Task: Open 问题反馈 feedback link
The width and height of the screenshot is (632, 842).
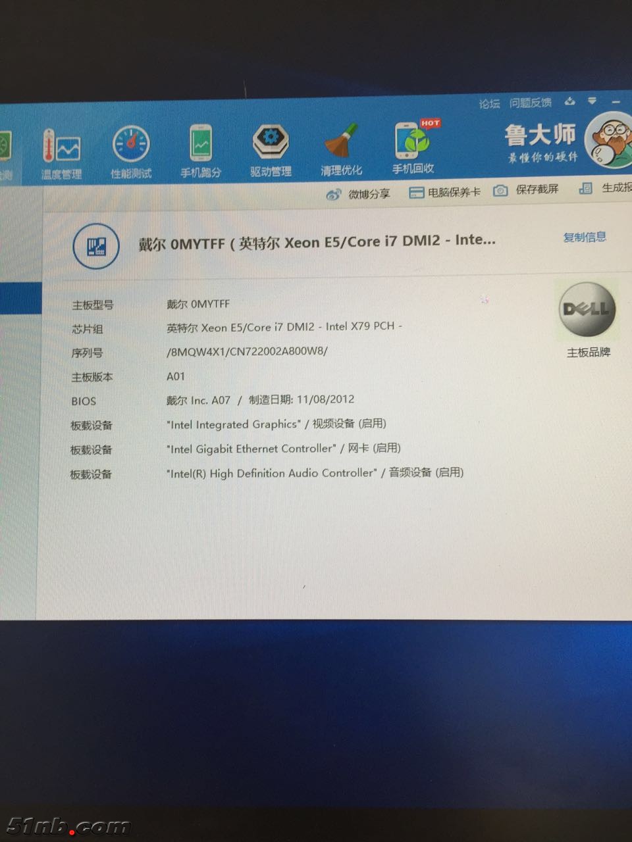Action: pyautogui.click(x=531, y=103)
